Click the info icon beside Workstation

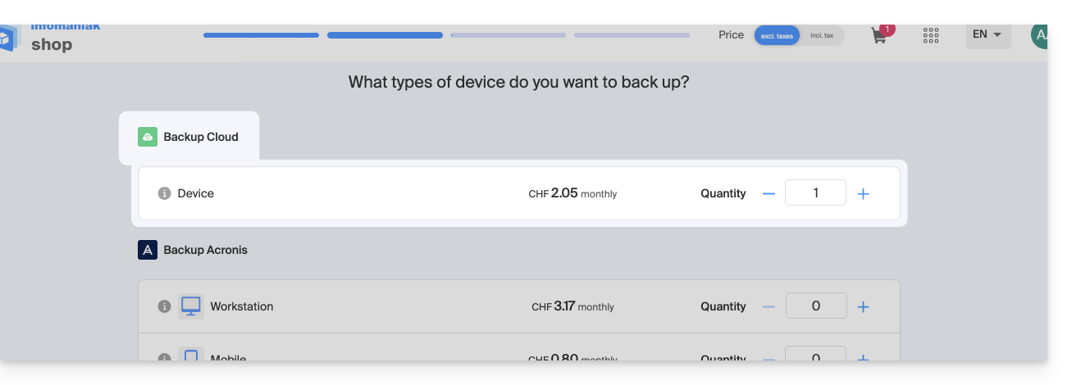point(164,306)
